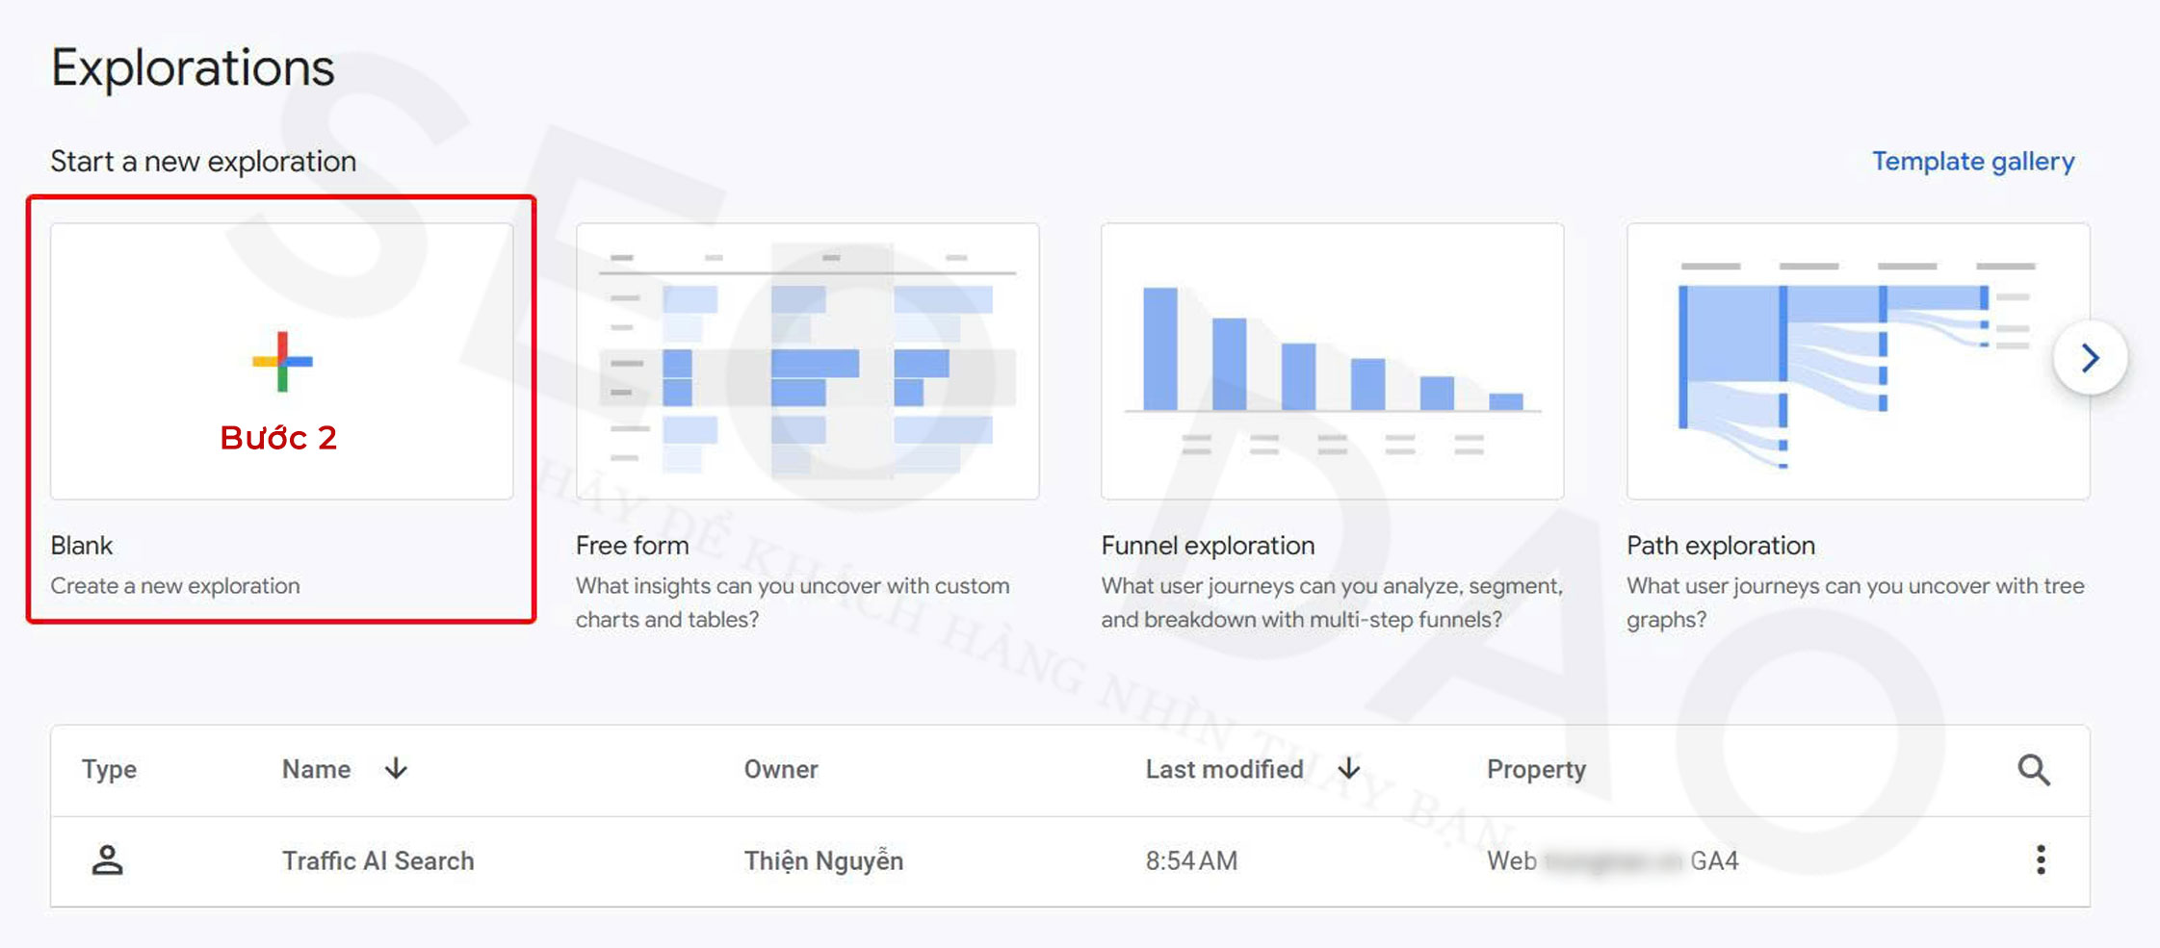Viewport: 2160px width, 948px height.
Task: Click the next arrow in template carousel
Action: [x=2089, y=359]
